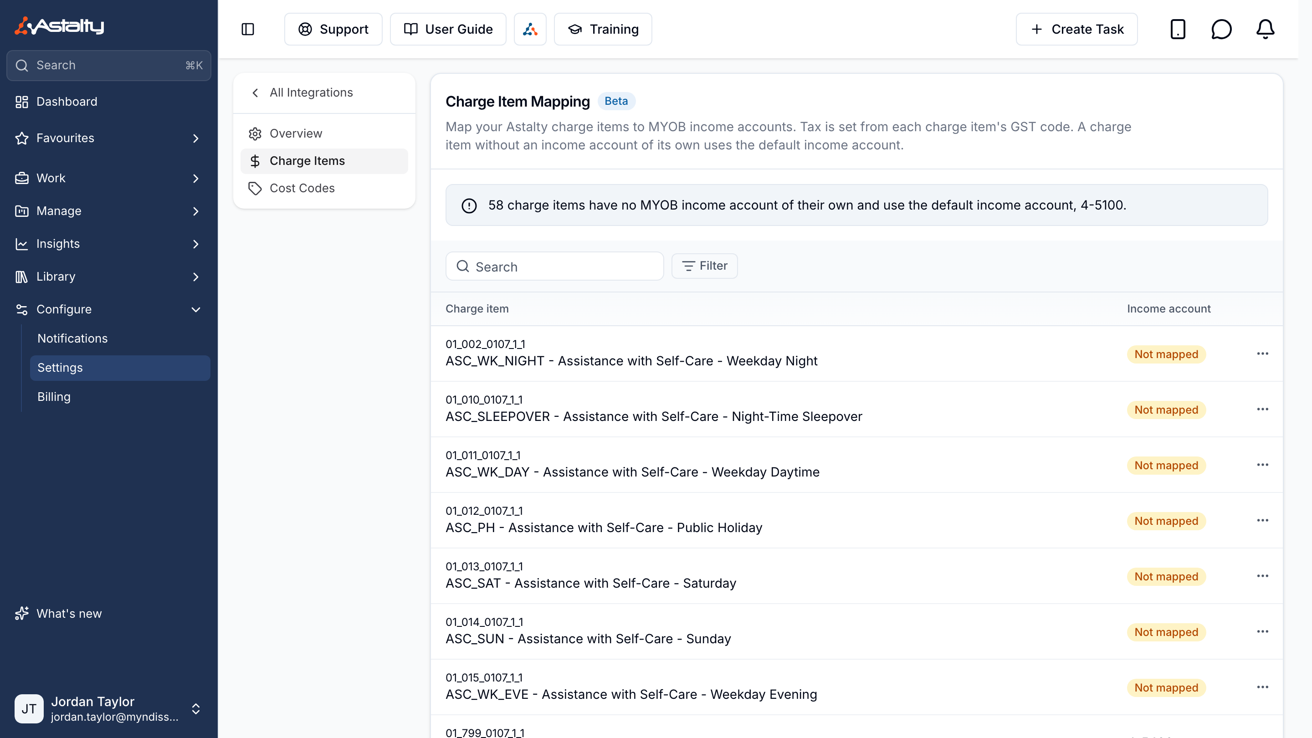Click the mobile device icon

(1178, 29)
